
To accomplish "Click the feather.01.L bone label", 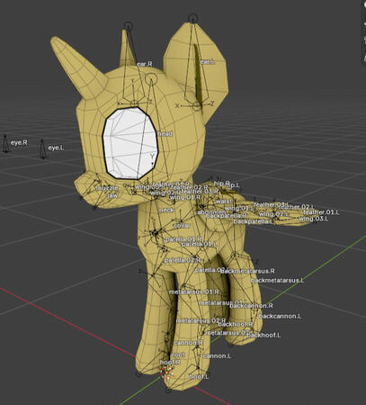I will point(321,212).
